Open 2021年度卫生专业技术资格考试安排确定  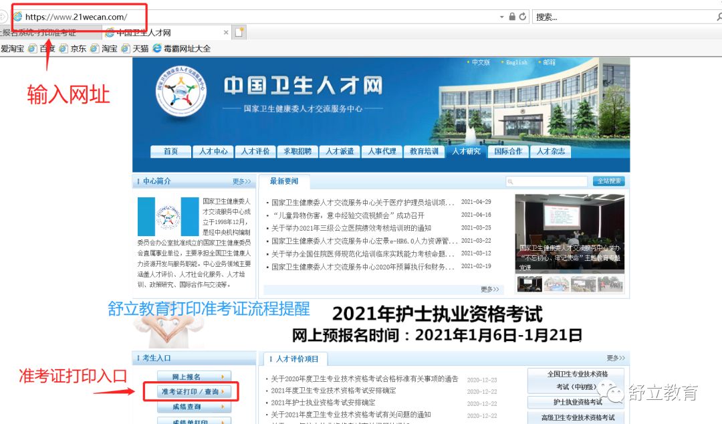click(334, 391)
